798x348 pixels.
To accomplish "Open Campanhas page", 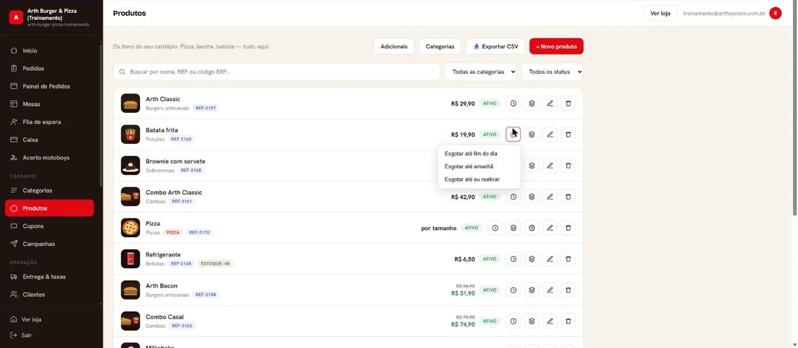I will click(49, 244).
